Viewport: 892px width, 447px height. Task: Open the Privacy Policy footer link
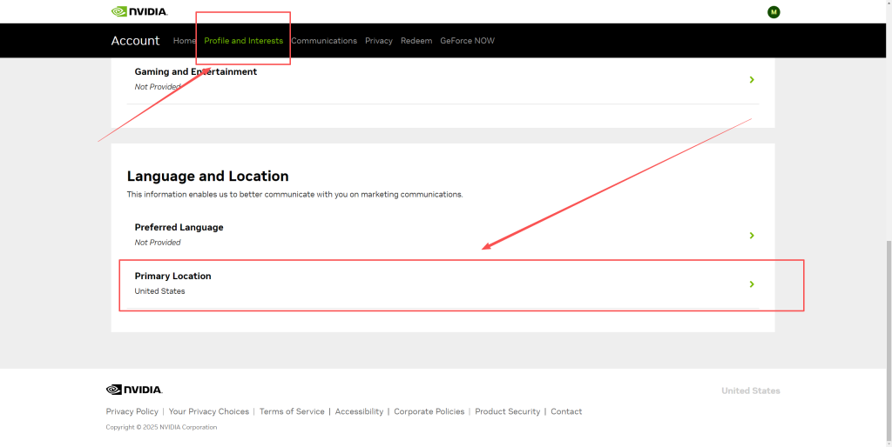[132, 411]
